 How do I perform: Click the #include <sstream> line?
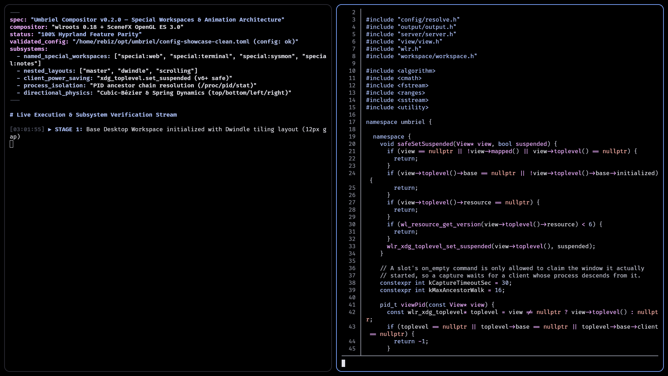pos(397,100)
